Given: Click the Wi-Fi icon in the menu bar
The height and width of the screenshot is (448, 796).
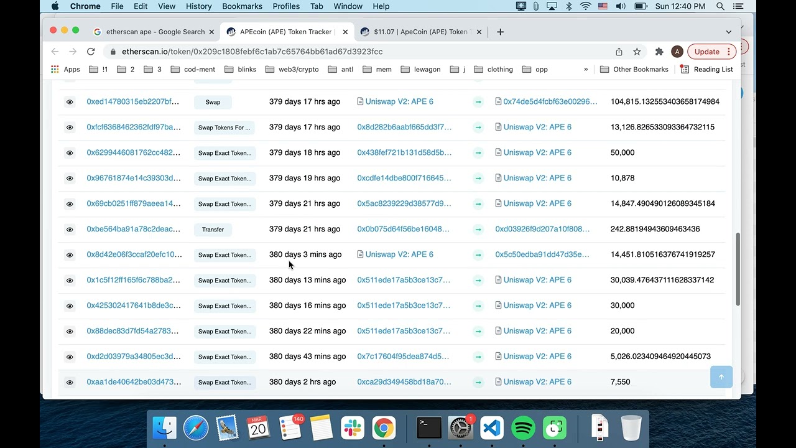Looking at the screenshot, I should click(585, 6).
